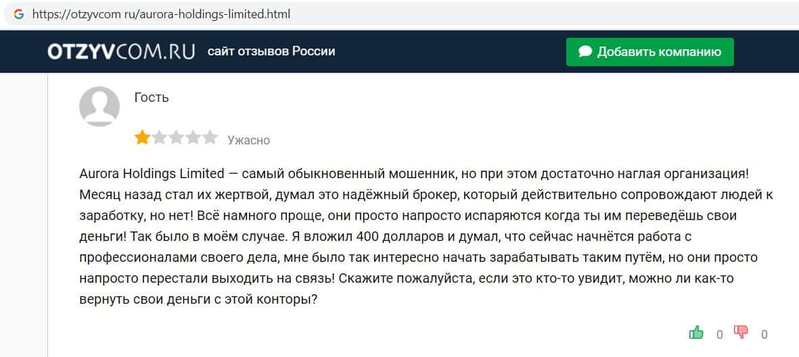Click the "сайт отзывов России" tagline

click(x=271, y=51)
